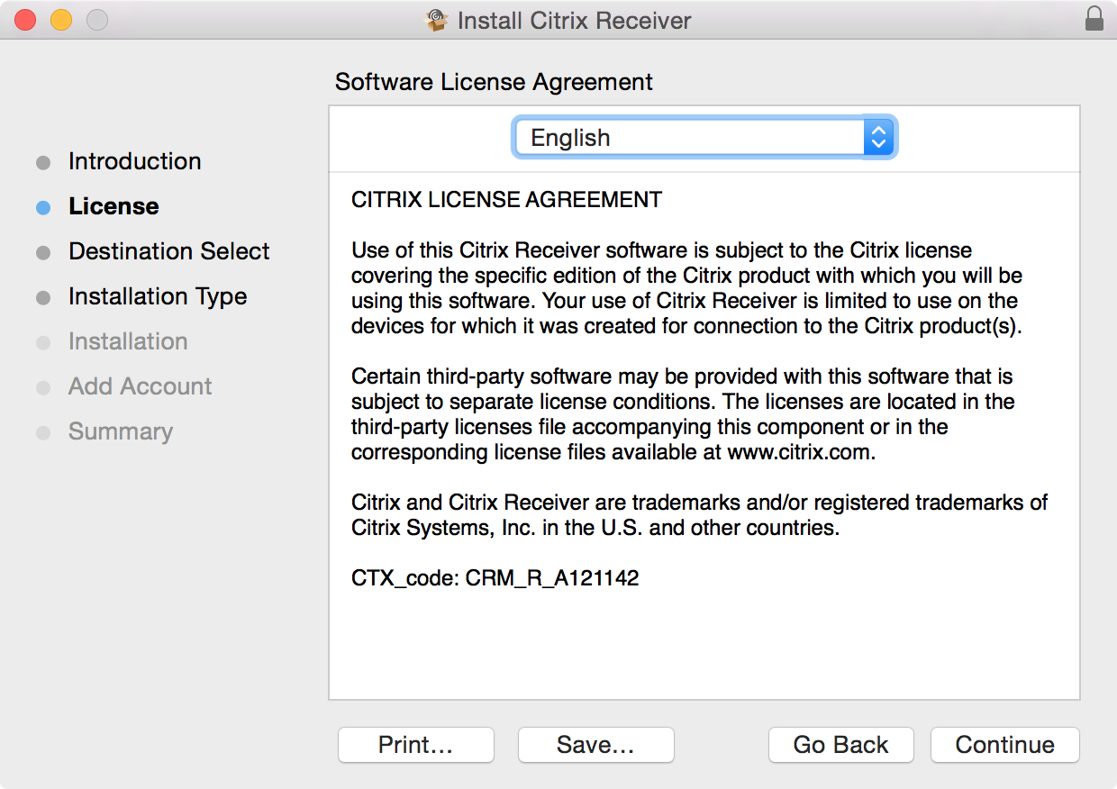Select the Introduction step in sidebar
The image size is (1117, 789).
point(134,161)
